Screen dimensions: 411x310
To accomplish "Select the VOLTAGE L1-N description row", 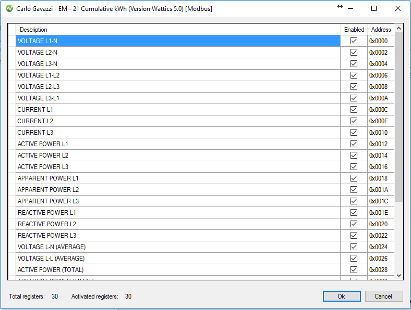I will tap(178, 41).
